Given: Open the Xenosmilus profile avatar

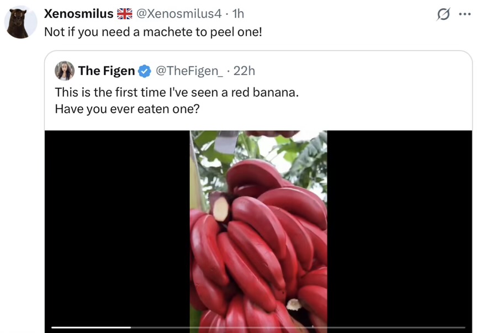Looking at the screenshot, I should (20, 23).
